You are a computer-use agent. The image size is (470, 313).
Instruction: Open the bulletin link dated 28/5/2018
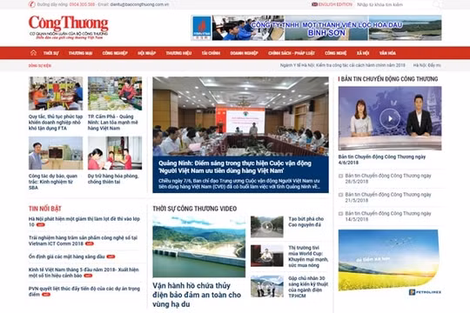click(x=388, y=178)
